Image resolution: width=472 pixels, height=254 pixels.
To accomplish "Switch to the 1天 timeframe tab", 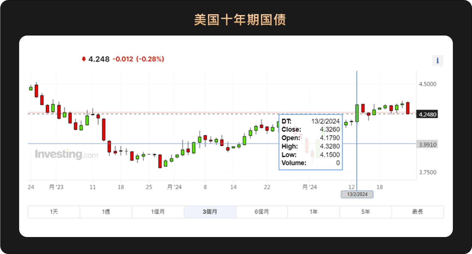I will pos(54,212).
